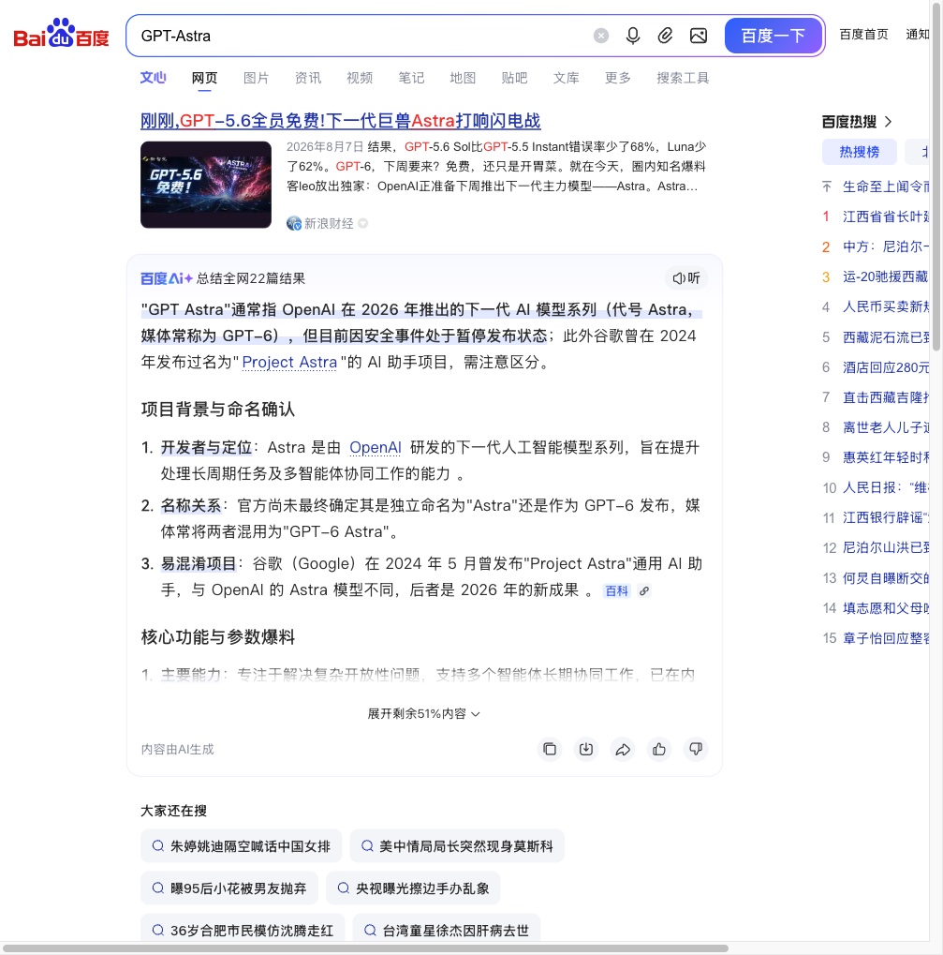Screen dimensions: 943x955
Task: Search 台湾童星徐杰因肝病去世
Action: [447, 930]
